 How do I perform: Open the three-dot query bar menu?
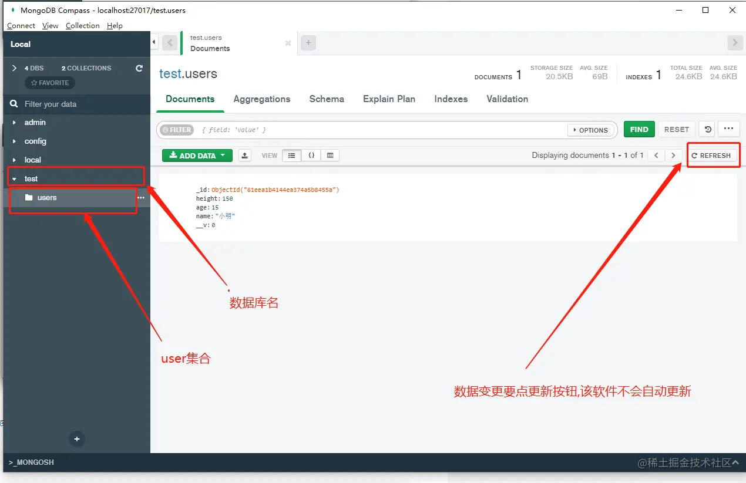[x=728, y=130]
